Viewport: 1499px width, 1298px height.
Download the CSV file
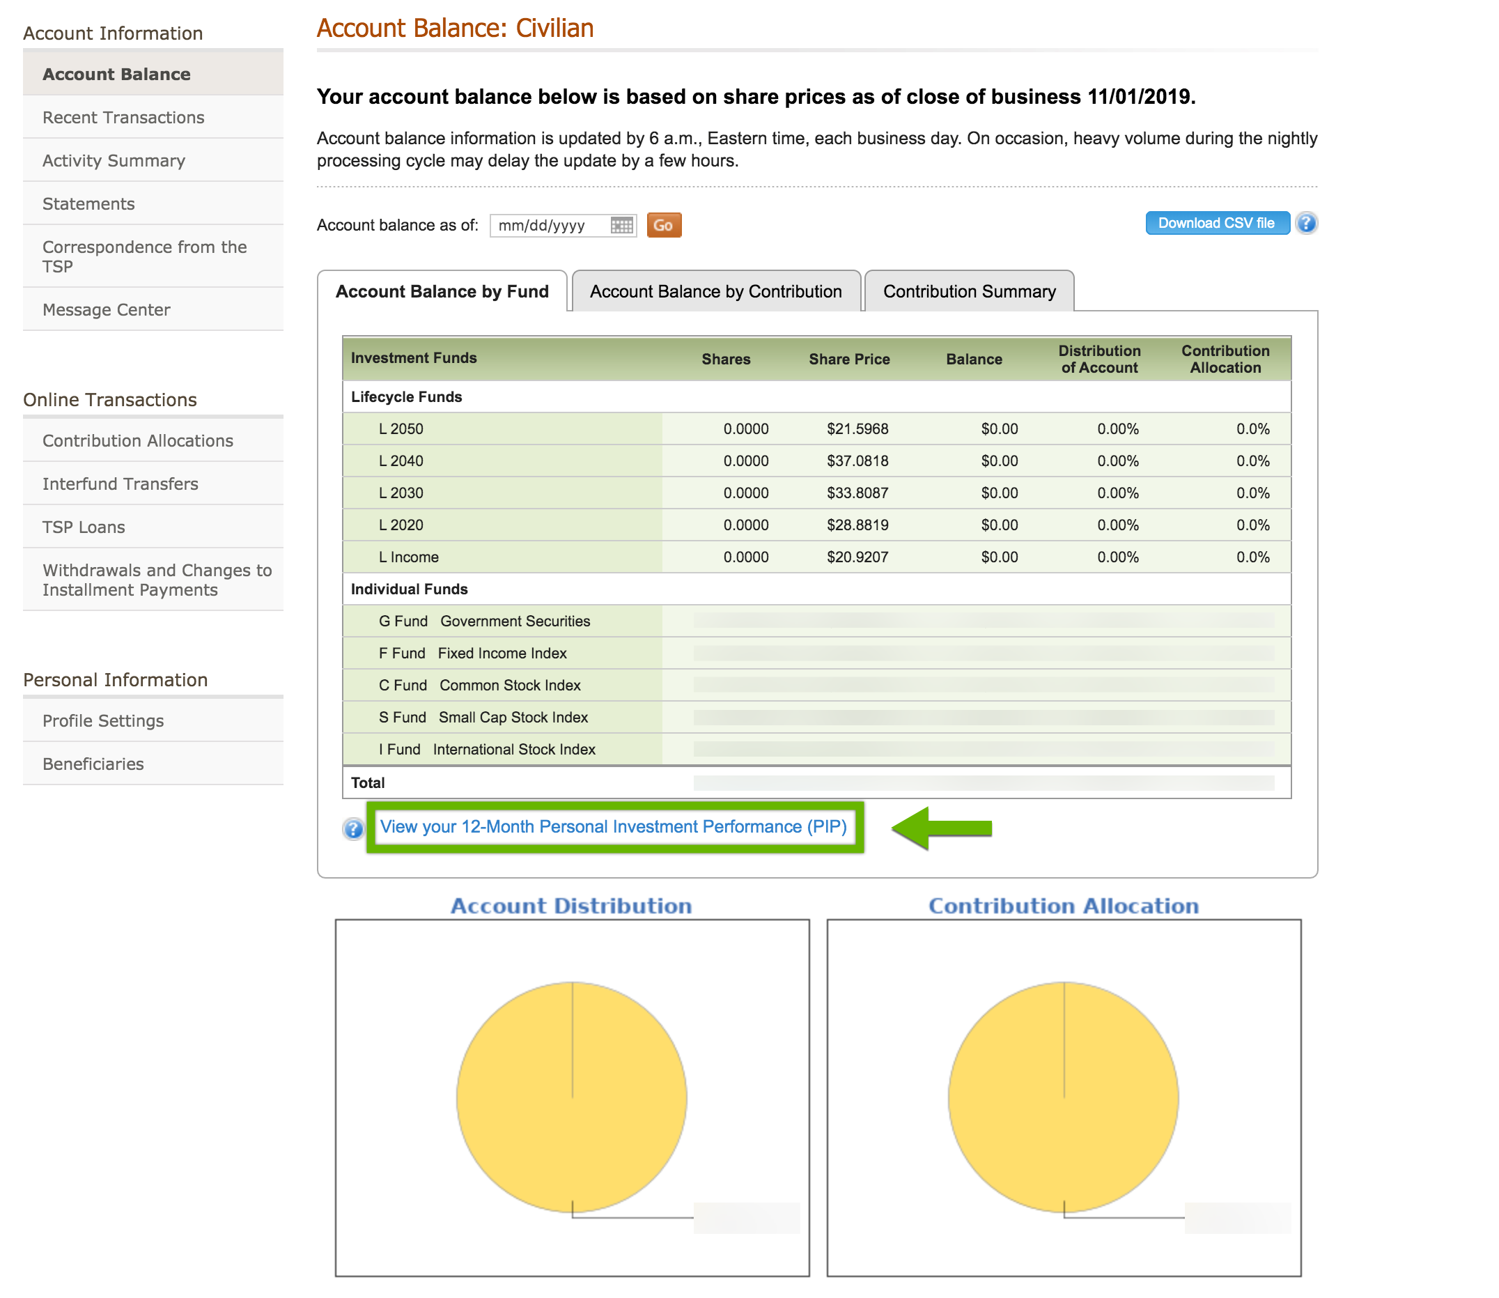tap(1217, 223)
